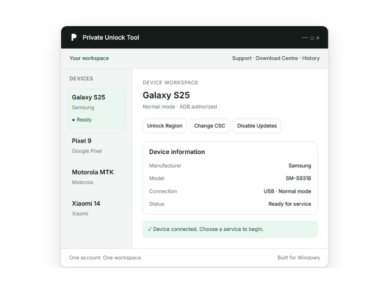Click the Built for Windows footer text
This screenshot has width=388, height=291.
[x=298, y=258]
